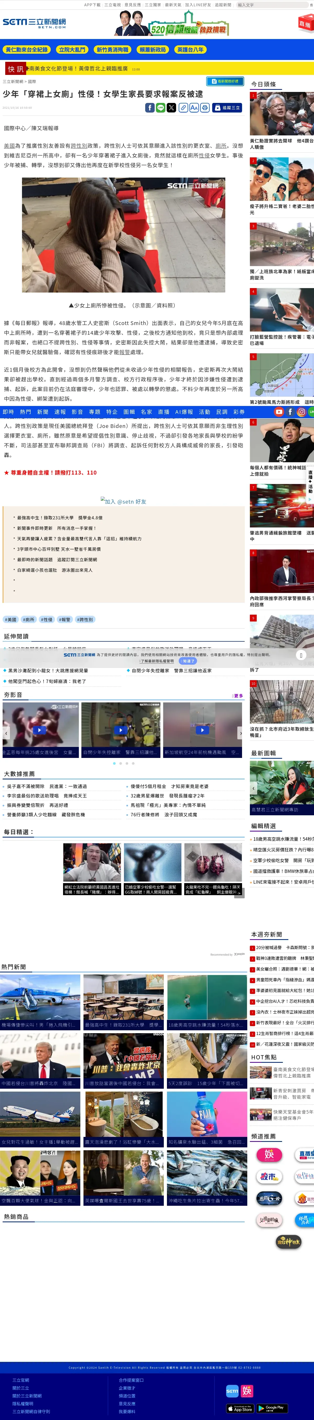Open the Facebook icon in sticky nav

coord(290,412)
